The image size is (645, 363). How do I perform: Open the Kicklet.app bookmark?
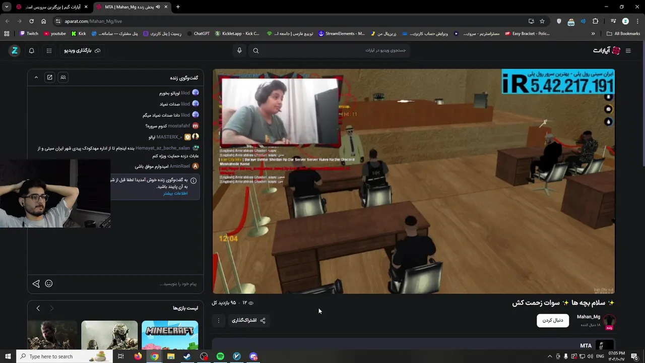coord(237,34)
